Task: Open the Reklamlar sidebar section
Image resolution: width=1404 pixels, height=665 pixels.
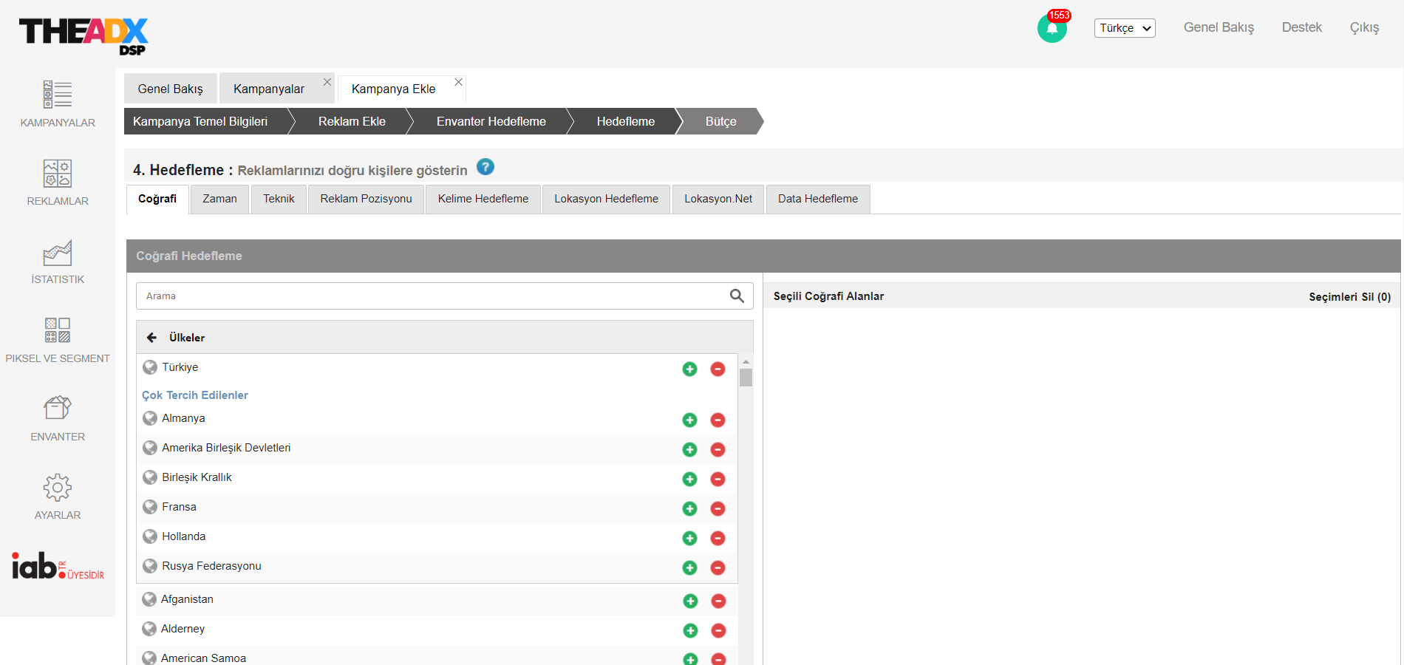Action: pos(58,174)
